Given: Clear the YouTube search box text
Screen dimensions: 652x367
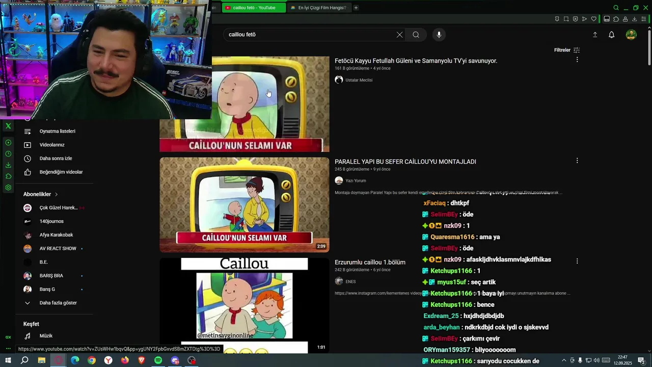Looking at the screenshot, I should pos(399,35).
